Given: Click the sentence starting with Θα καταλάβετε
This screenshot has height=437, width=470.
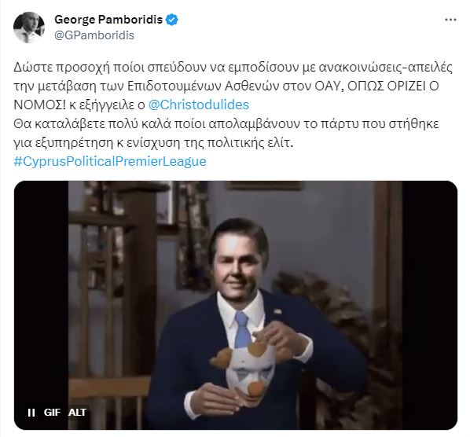Looking at the screenshot, I should pyautogui.click(x=226, y=133).
